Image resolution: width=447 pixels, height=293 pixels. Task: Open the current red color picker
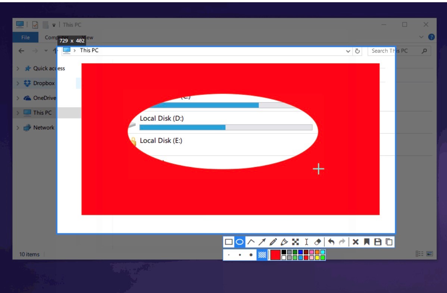(275, 255)
